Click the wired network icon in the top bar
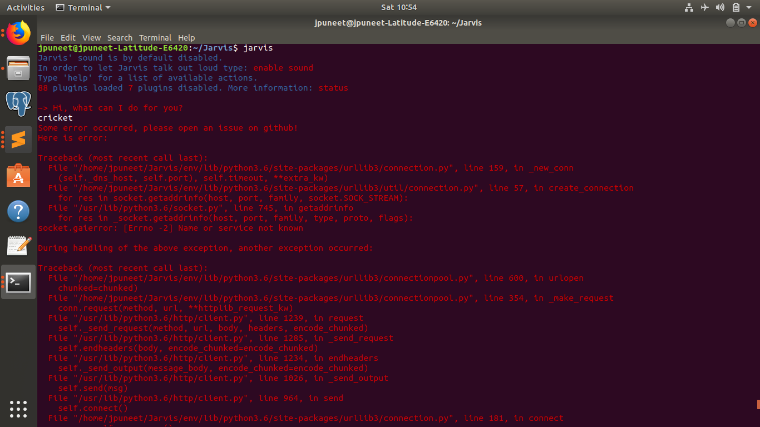 (689, 7)
